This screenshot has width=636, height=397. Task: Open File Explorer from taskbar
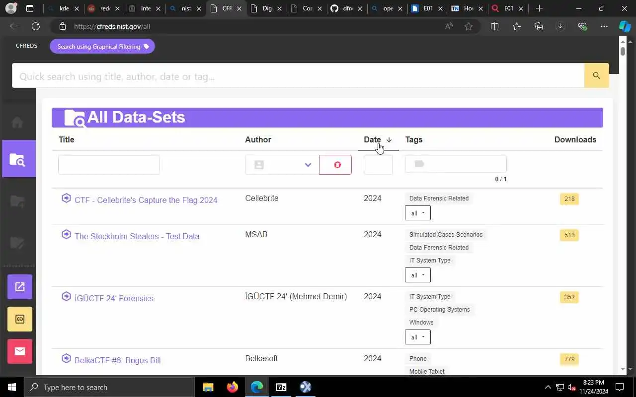208,387
